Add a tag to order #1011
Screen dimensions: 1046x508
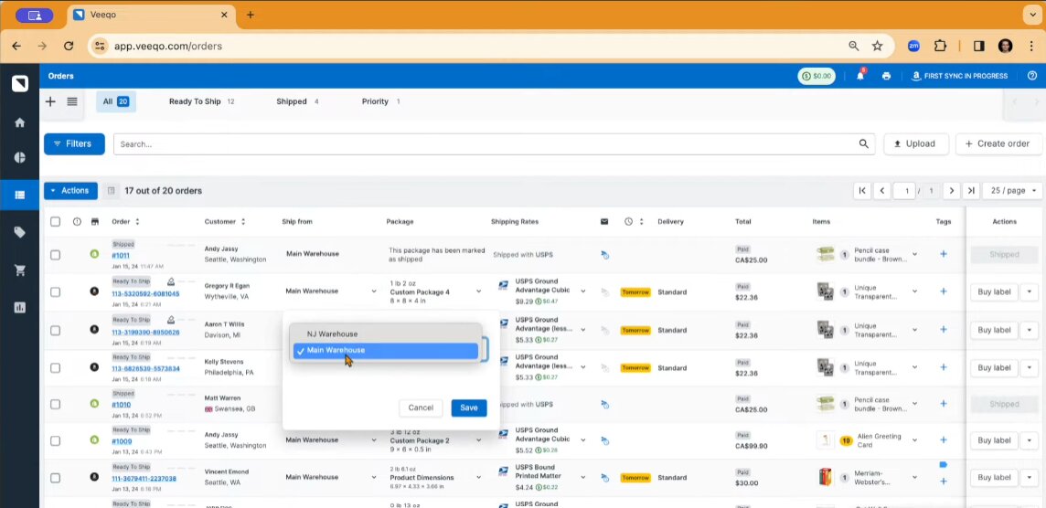click(944, 254)
